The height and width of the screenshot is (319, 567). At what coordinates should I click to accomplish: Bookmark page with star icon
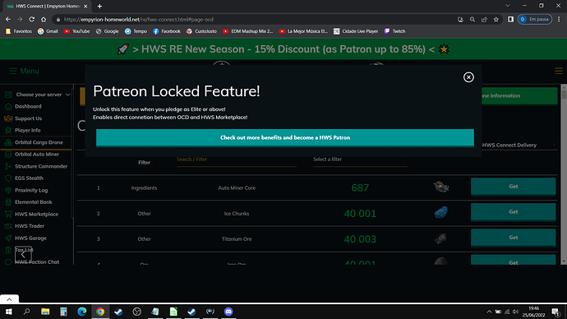pyautogui.click(x=496, y=20)
